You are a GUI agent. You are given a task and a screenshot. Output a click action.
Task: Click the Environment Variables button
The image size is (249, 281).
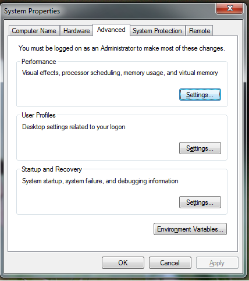coord(190,229)
